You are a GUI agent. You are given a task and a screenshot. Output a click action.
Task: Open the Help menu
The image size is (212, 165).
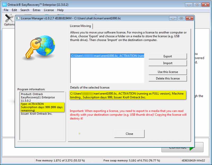pyautogui.click(x=60, y=10)
